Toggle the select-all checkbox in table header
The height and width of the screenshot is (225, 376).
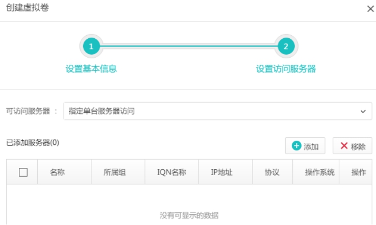click(x=23, y=172)
